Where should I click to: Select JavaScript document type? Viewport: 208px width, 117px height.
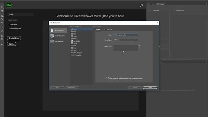(82, 41)
